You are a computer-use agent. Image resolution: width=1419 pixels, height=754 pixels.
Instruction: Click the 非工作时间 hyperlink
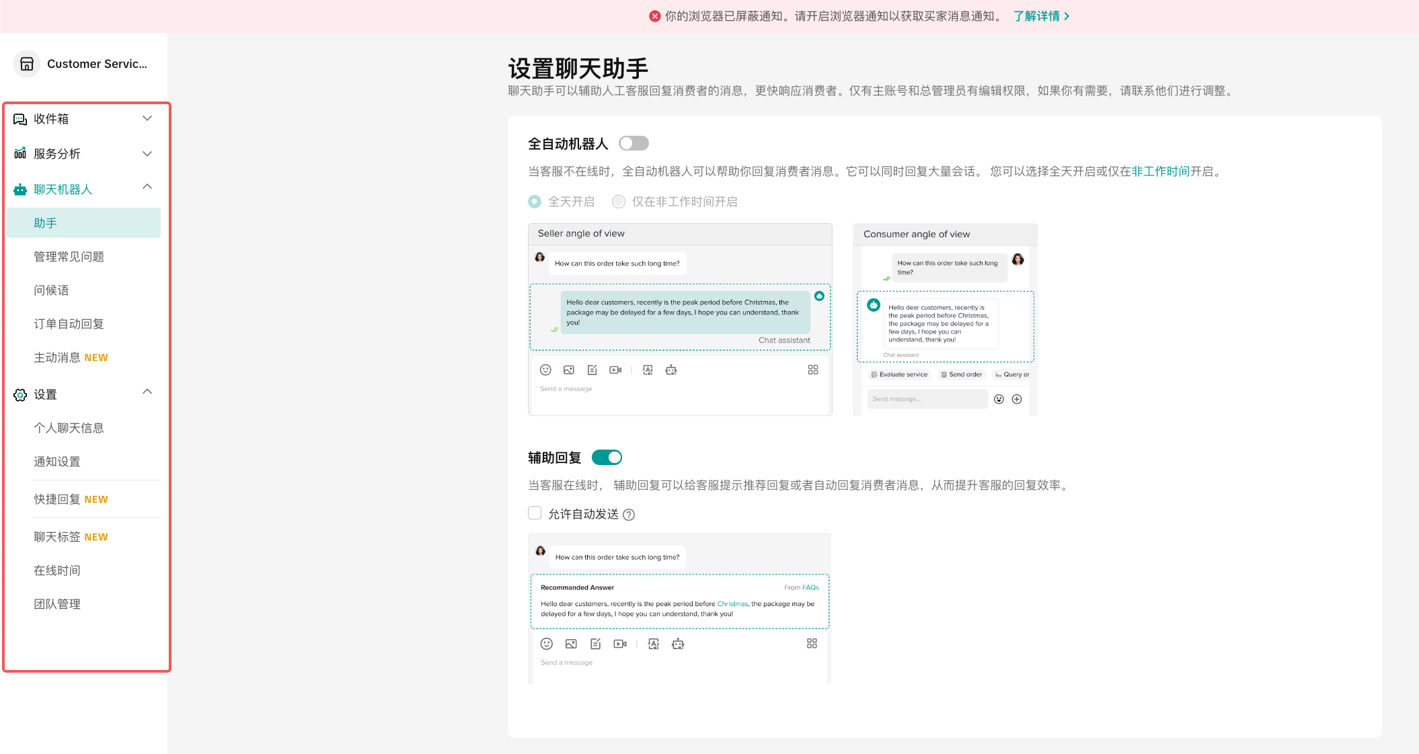tap(1160, 171)
